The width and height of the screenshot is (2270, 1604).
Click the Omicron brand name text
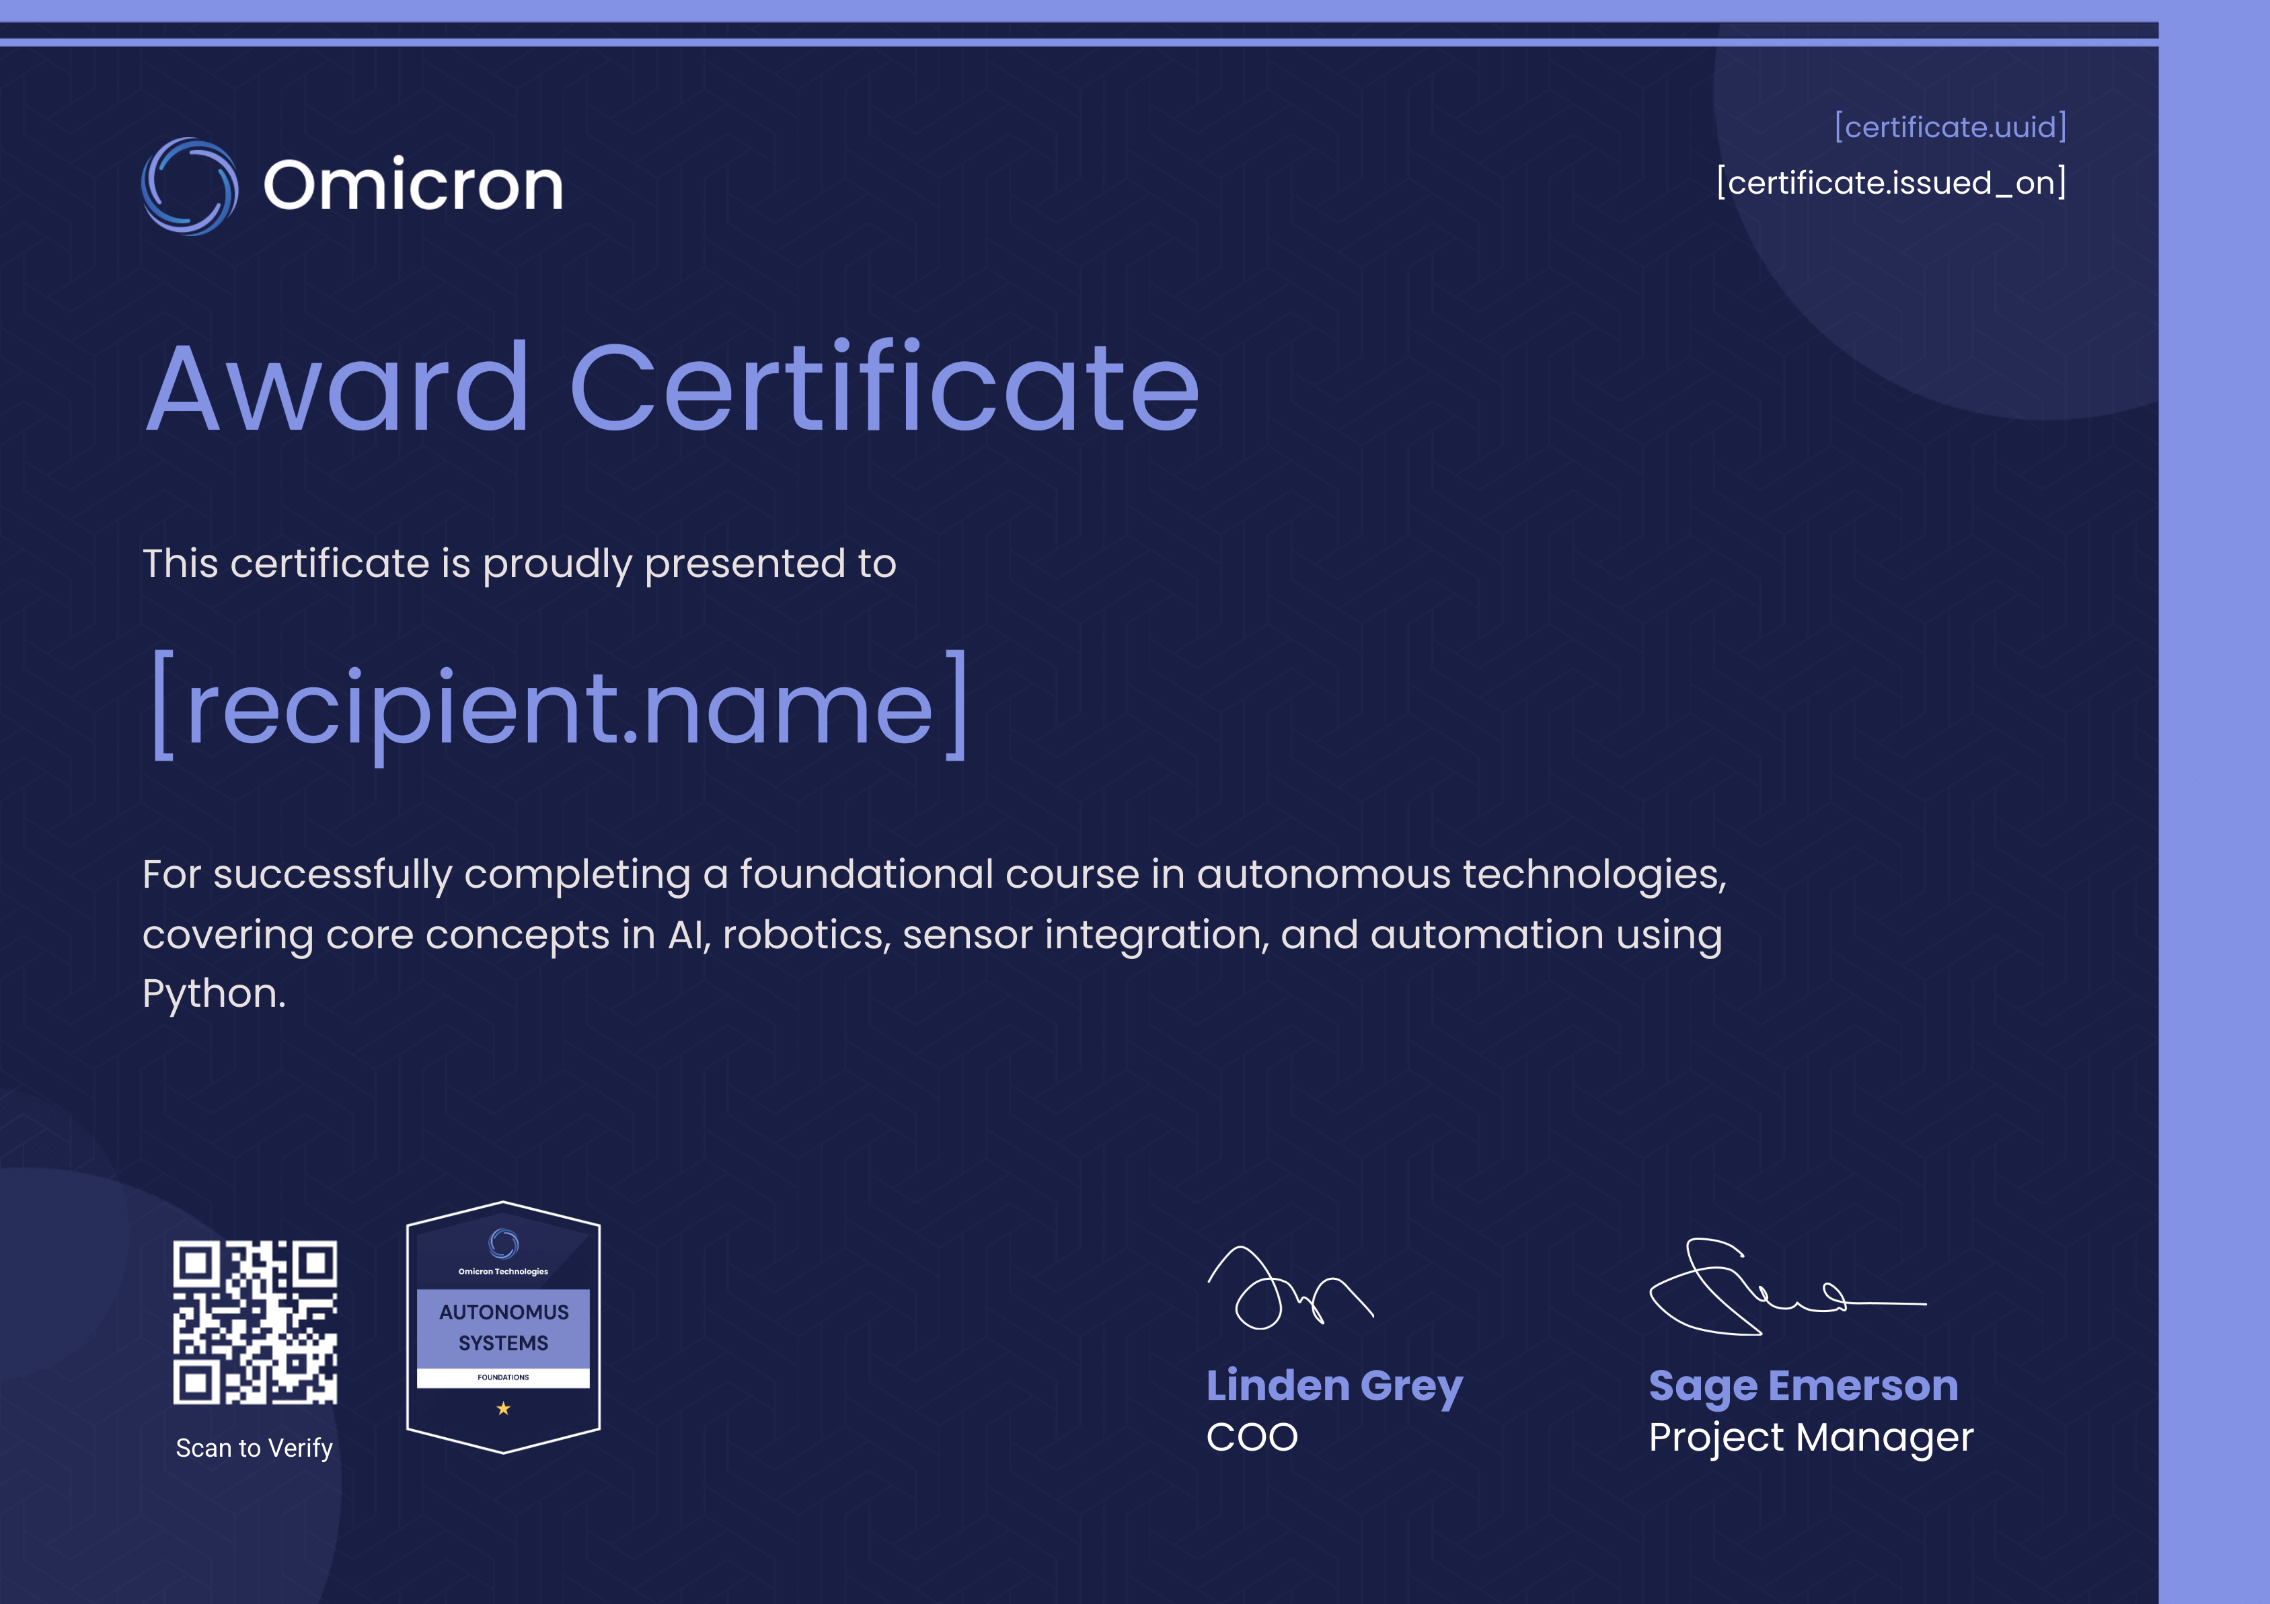coord(413,185)
